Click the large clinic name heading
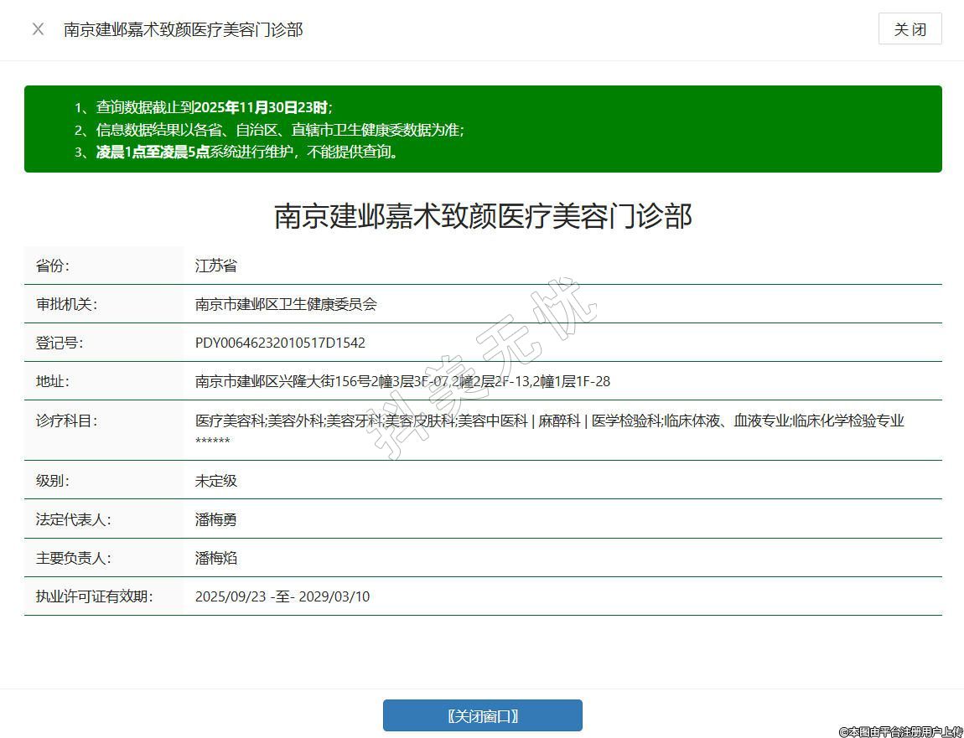 (x=483, y=216)
